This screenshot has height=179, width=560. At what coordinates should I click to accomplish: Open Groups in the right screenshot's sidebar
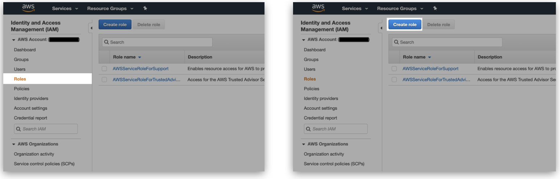click(x=311, y=60)
